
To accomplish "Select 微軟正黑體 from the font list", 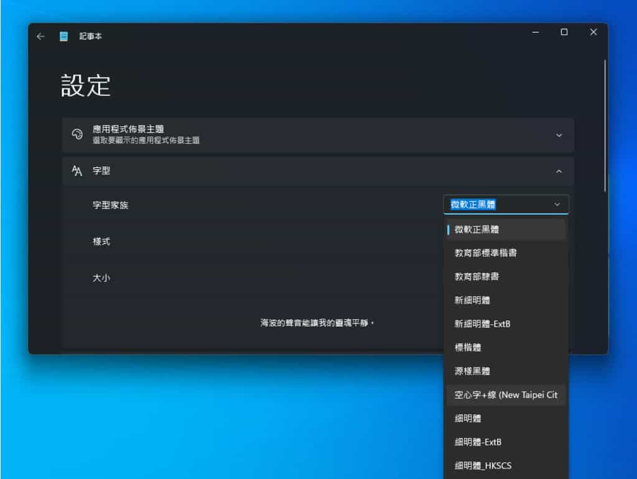I will (x=506, y=230).
